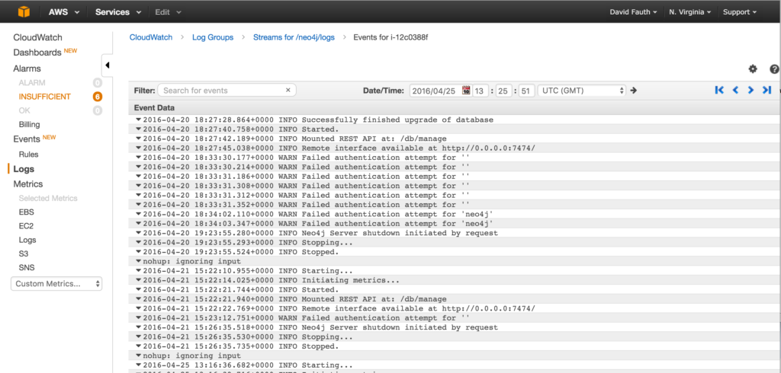The image size is (781, 373).
Task: Open the UTC (GMT) timezone dropdown
Action: [582, 91]
